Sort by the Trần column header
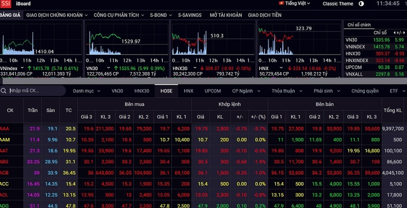Image resolution: width=407 pixels, height=208 pixels. 33,110
